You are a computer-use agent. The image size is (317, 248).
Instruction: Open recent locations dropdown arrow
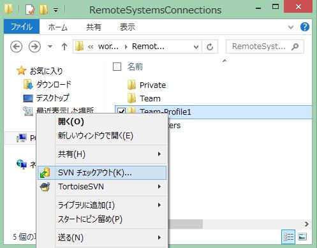tap(50, 47)
